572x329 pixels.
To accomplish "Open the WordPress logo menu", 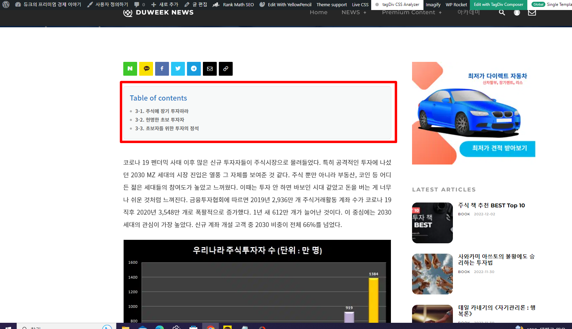I will [6, 4].
